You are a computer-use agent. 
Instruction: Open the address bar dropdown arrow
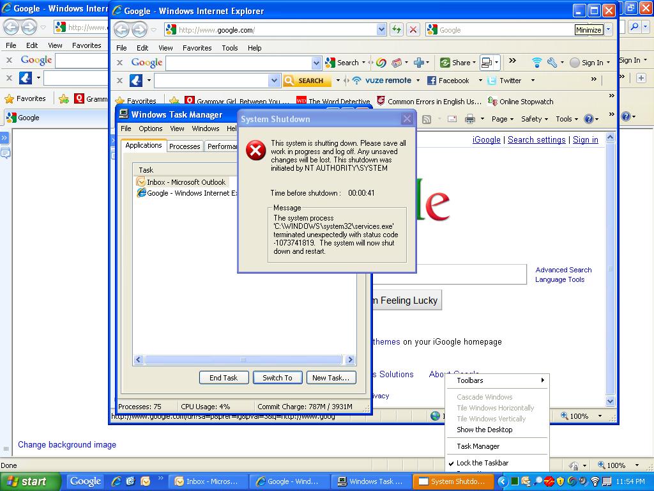tap(381, 29)
